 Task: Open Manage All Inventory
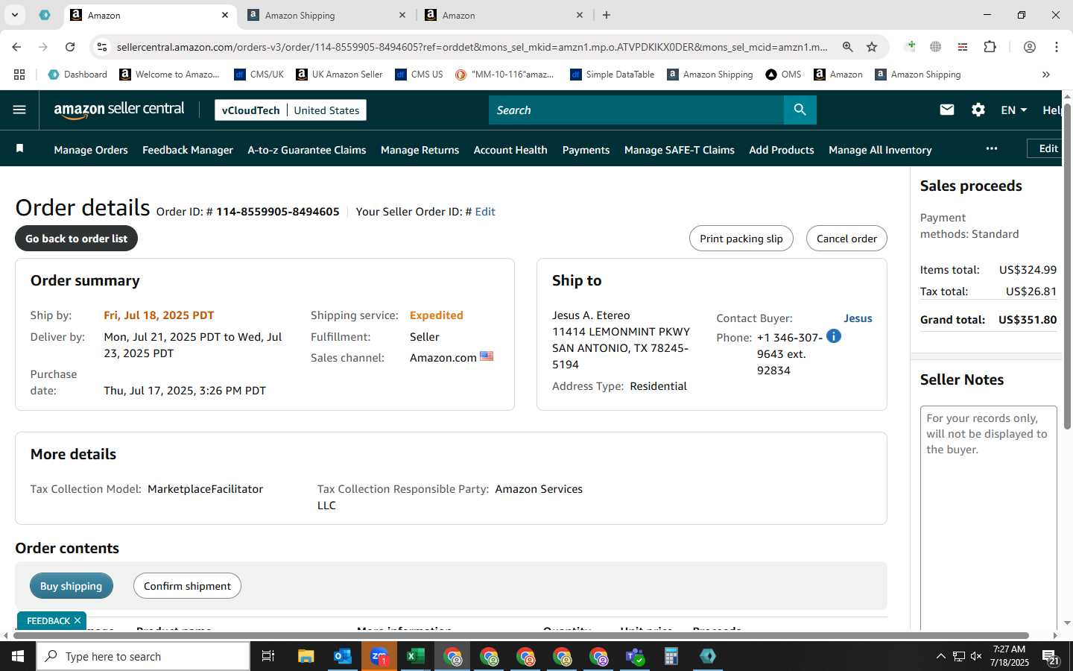click(x=880, y=150)
